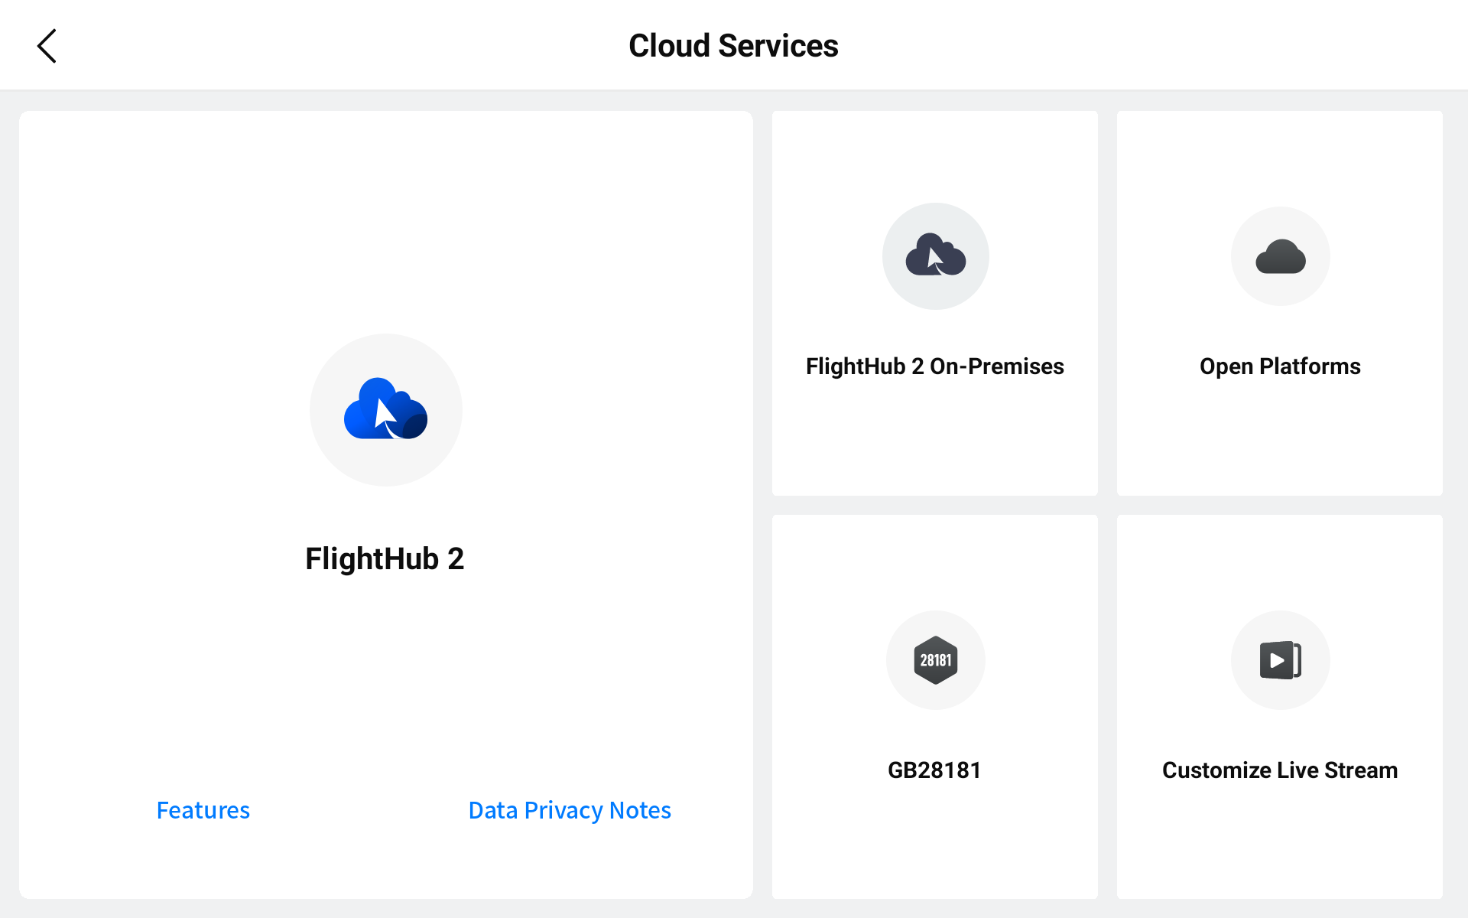
Task: Open the Customize Live Stream play icon
Action: (1280, 660)
